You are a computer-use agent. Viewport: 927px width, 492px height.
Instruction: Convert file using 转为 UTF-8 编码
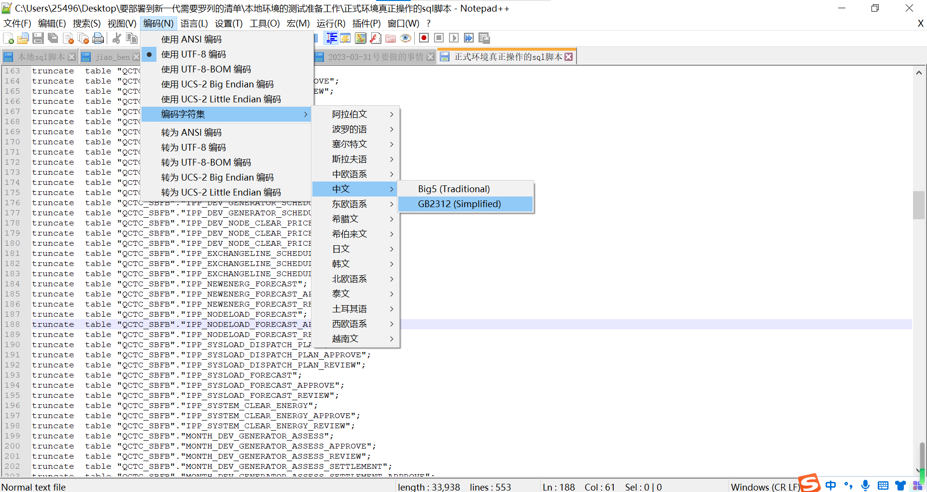[227, 147]
